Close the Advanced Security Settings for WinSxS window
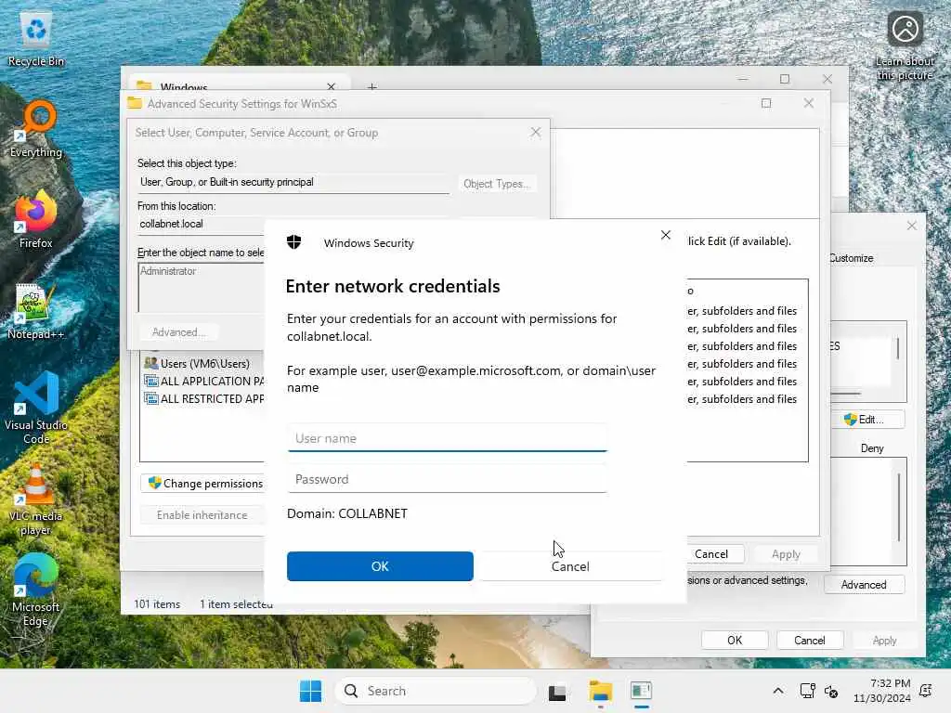 tap(809, 103)
